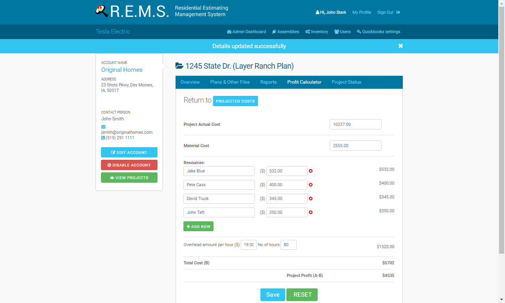Click the folder icon beside 1245 State Dr.
This screenshot has width=505, height=303.
coord(180,66)
